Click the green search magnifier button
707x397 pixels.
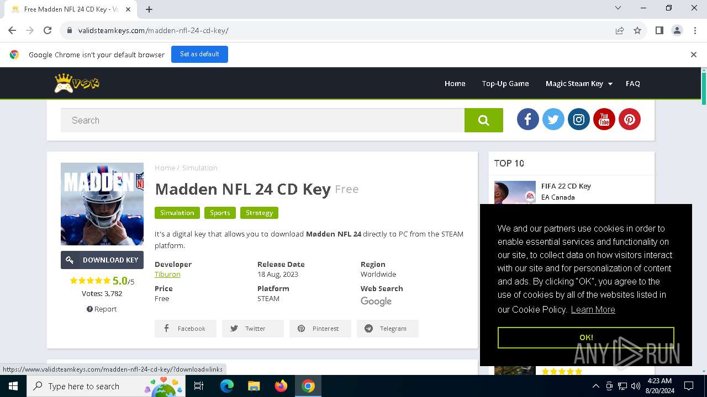tap(484, 120)
